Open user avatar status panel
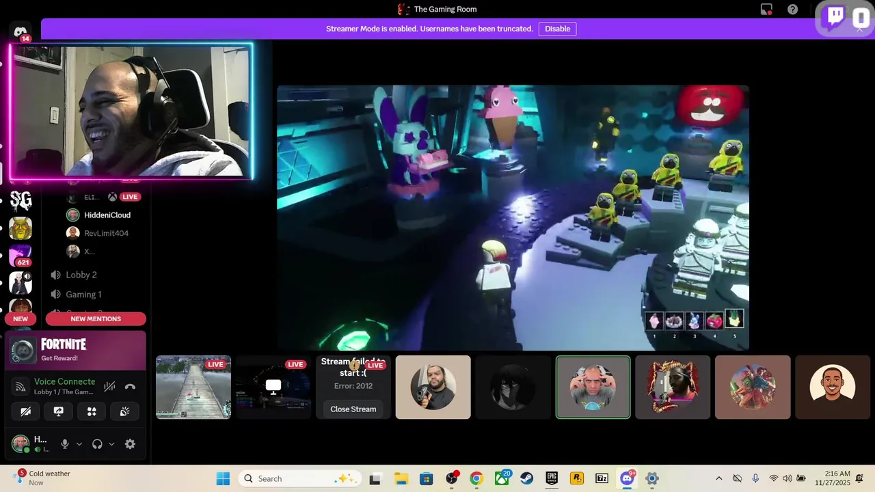 tap(30, 443)
